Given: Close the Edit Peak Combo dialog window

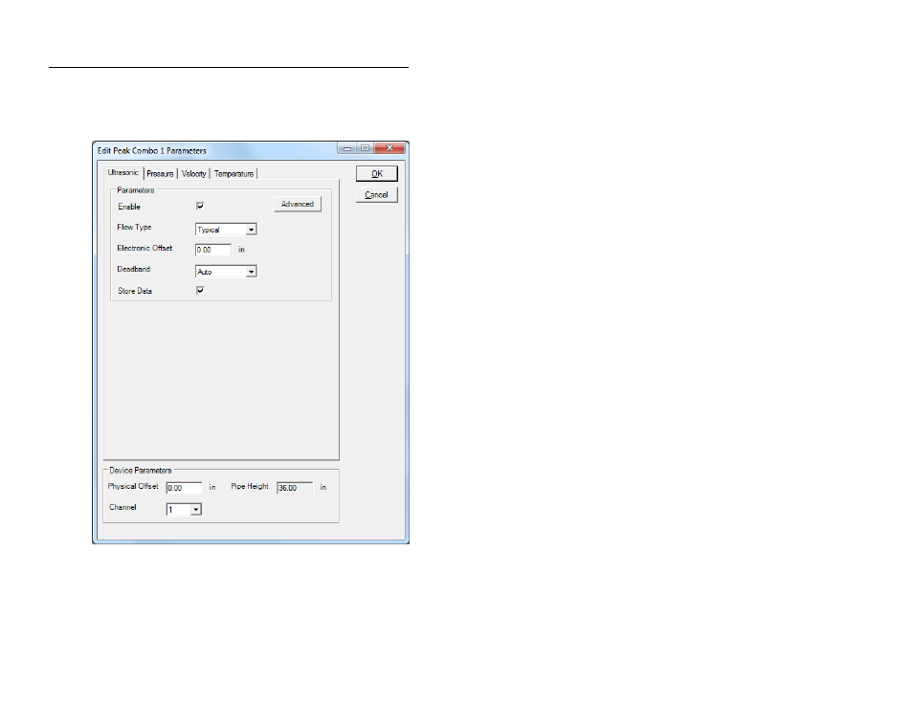Looking at the screenshot, I should coord(390,149).
